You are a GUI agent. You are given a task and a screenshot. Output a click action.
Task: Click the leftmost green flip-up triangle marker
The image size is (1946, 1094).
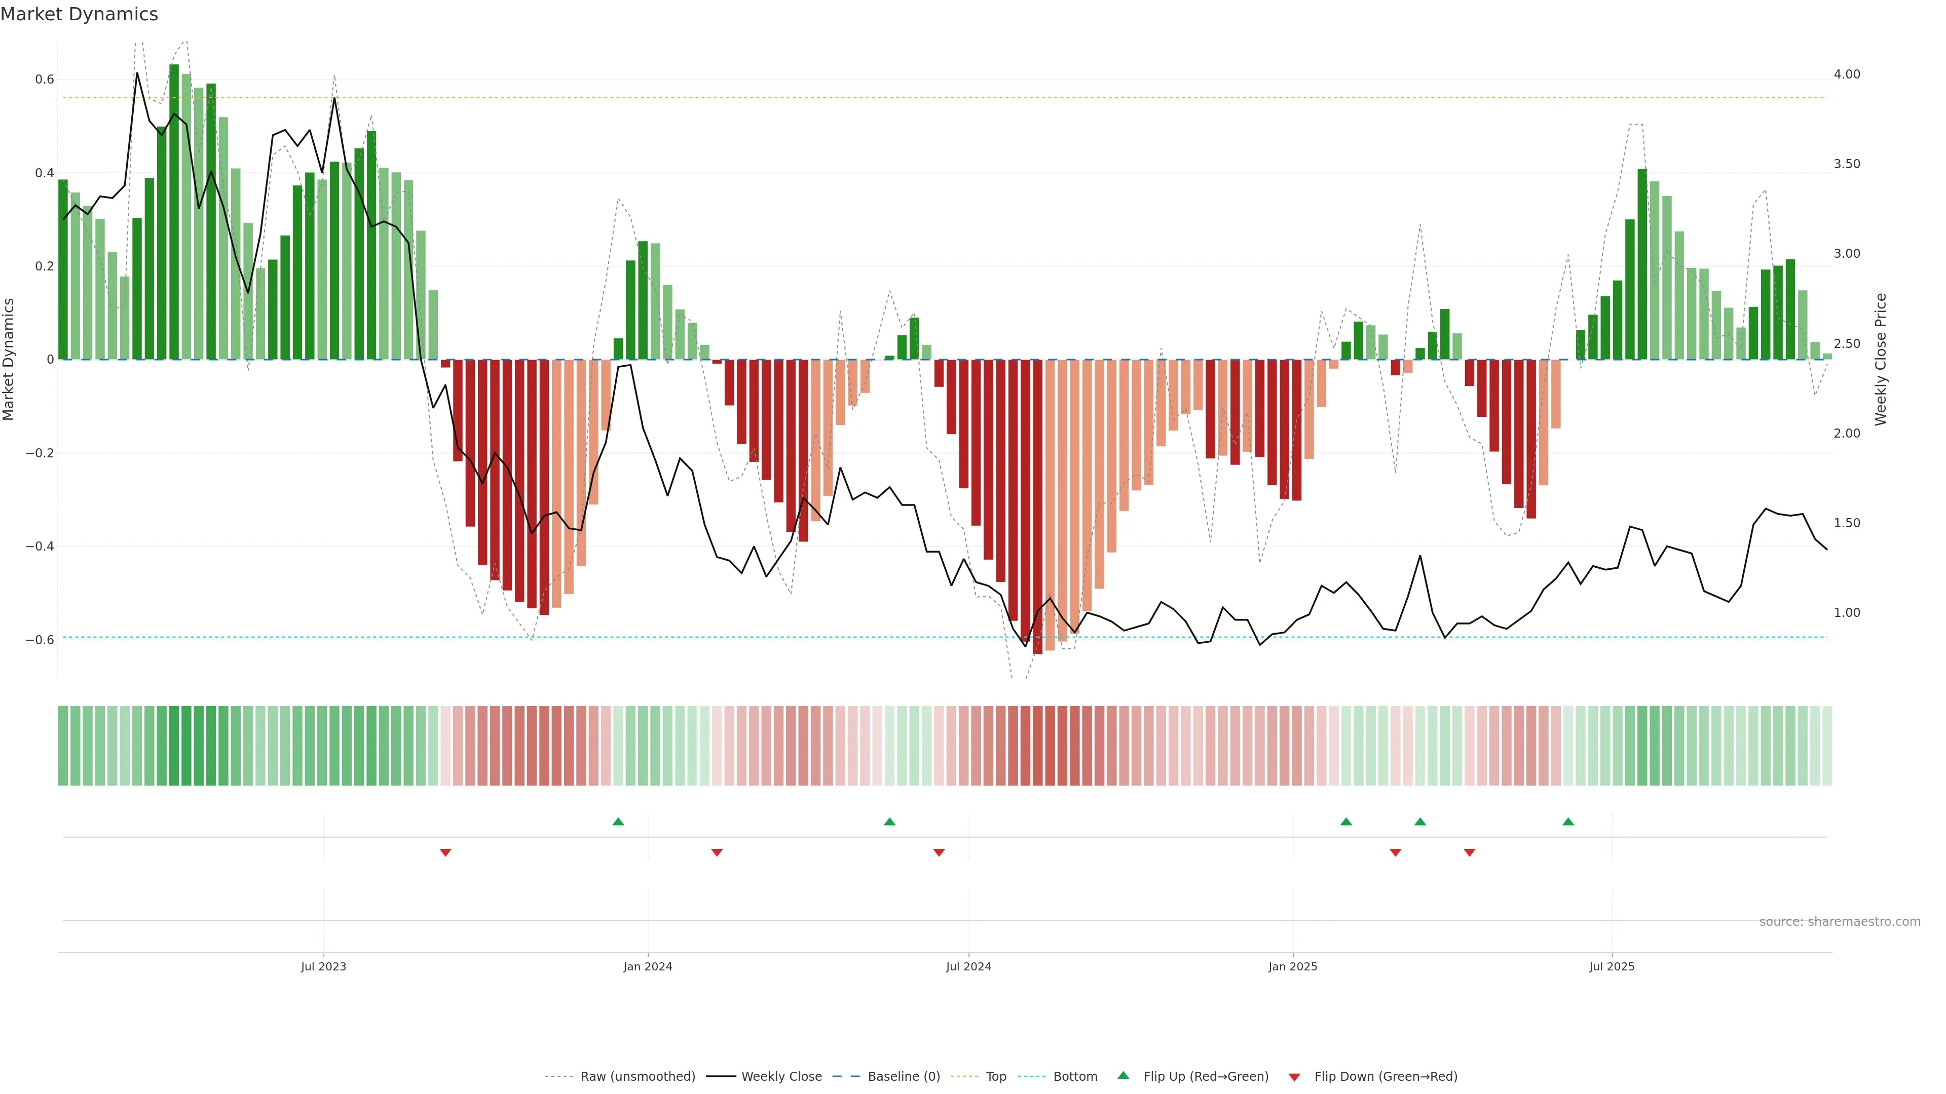(618, 822)
